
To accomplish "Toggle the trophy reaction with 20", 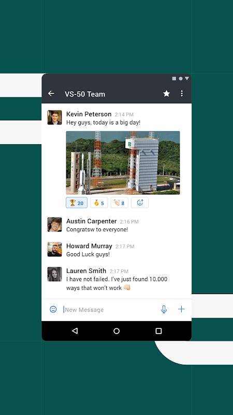I will click(77, 203).
